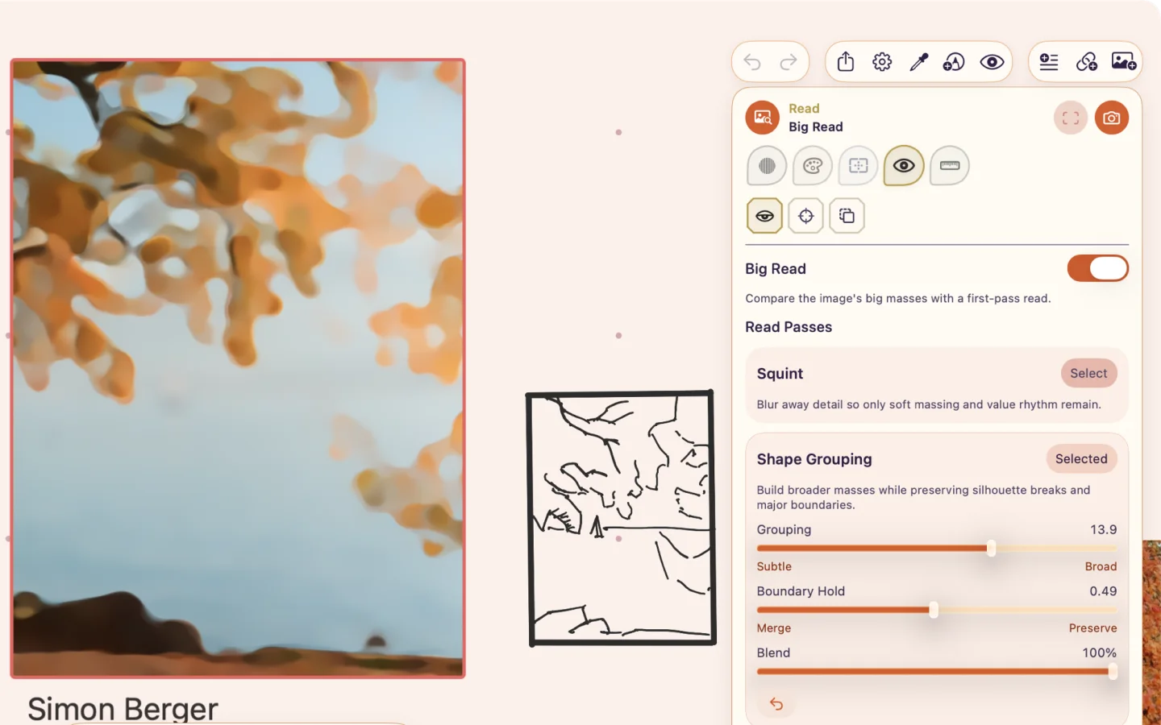Click the Preserve label under Boundary Hold
1161x725 pixels.
point(1092,628)
